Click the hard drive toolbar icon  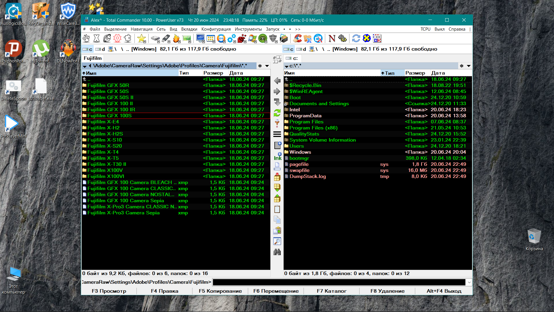155,38
